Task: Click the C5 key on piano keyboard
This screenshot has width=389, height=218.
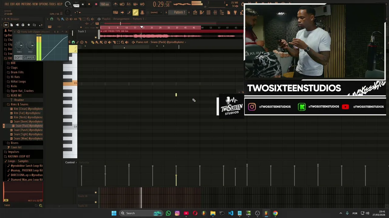Action: 70,83
